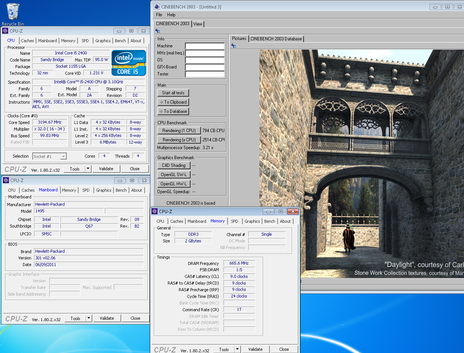
Task: Click the DDR3 memory type value
Action: pos(193,234)
